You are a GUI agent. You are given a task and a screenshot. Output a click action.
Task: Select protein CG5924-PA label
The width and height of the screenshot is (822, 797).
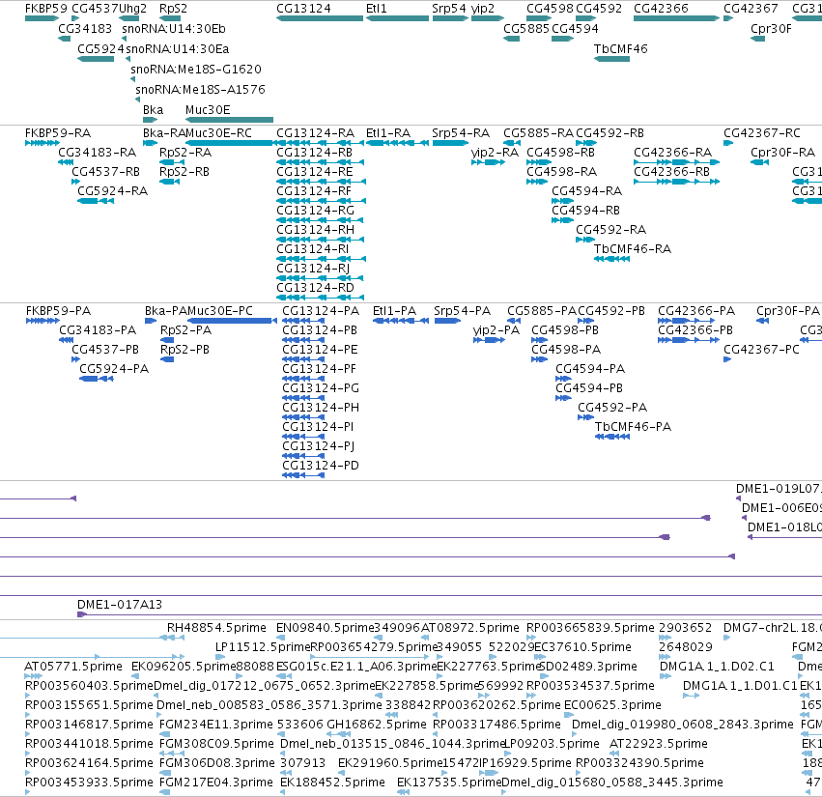[114, 369]
